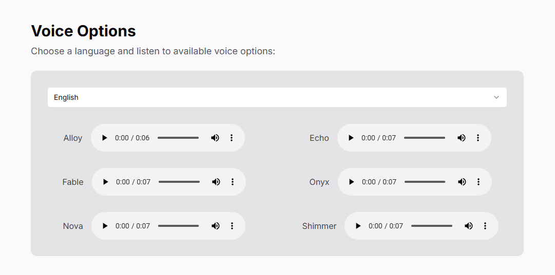Toggle mute on Fable audio

point(216,182)
